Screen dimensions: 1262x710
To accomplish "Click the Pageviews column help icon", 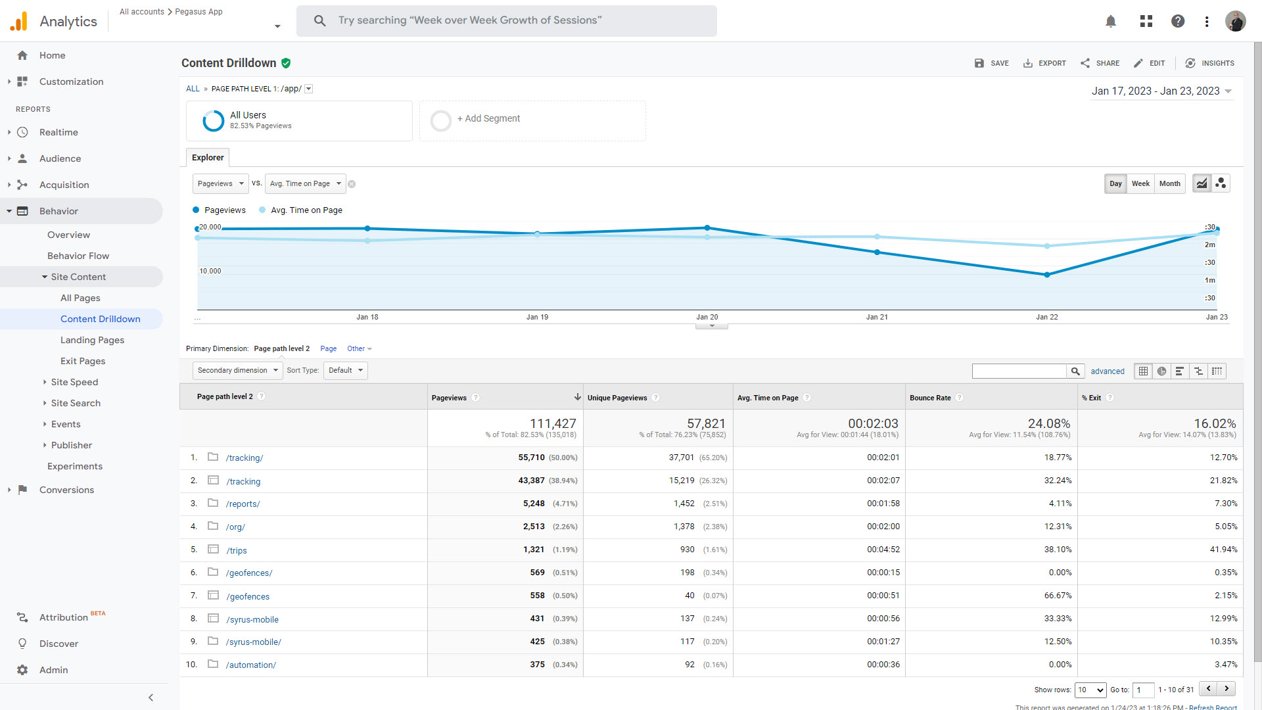I will click(x=475, y=398).
